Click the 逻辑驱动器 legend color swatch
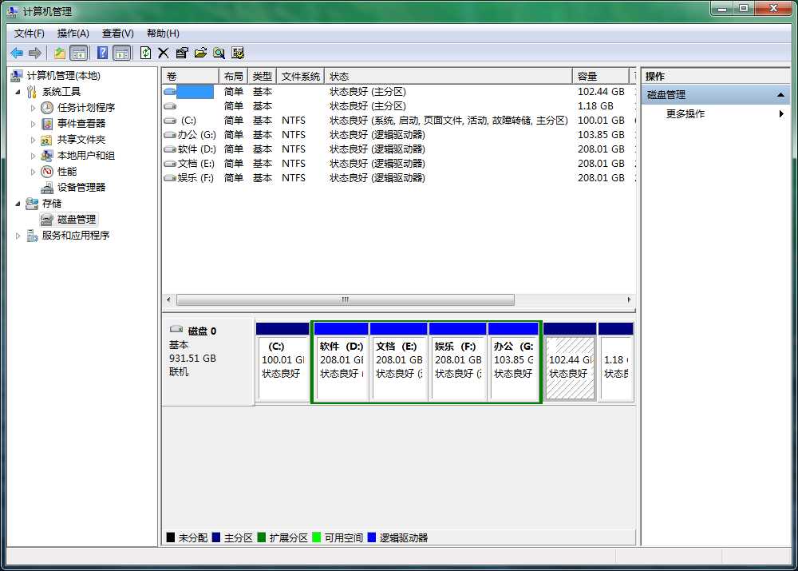The image size is (798, 571). coord(372,537)
